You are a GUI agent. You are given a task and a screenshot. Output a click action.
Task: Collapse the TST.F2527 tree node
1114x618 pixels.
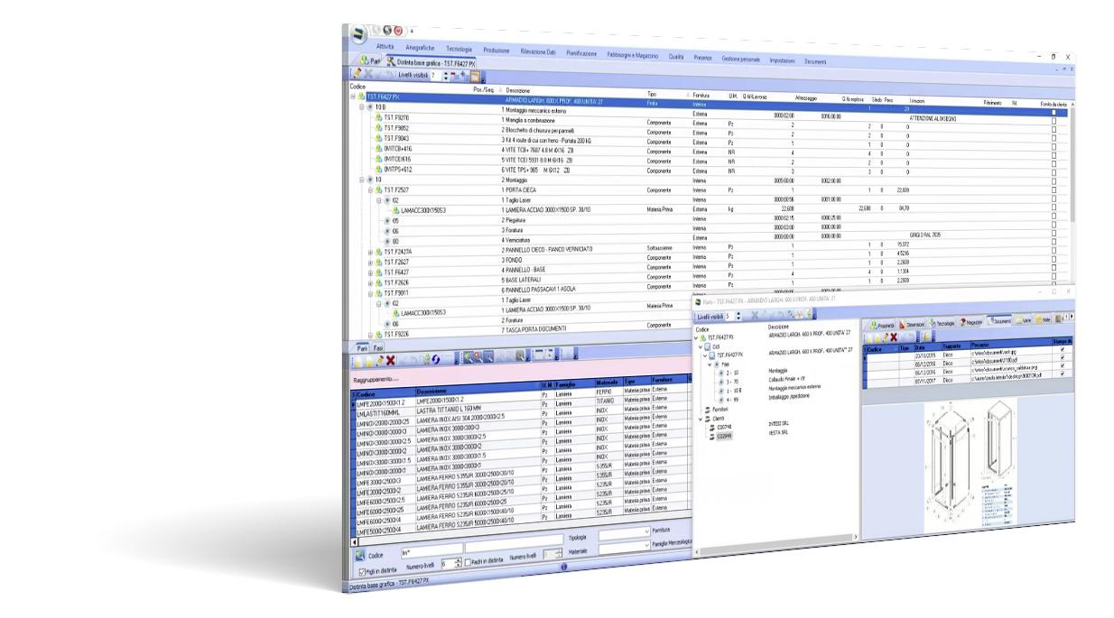tap(368, 190)
